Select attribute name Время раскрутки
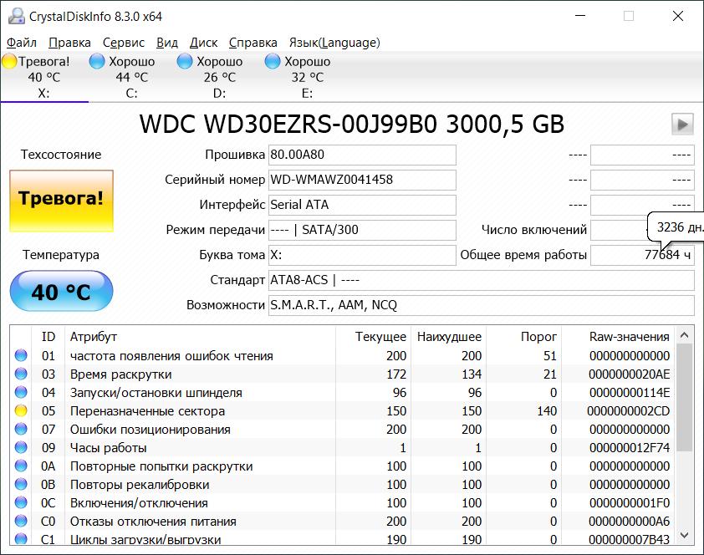The height and width of the screenshot is (555, 704). (x=120, y=374)
